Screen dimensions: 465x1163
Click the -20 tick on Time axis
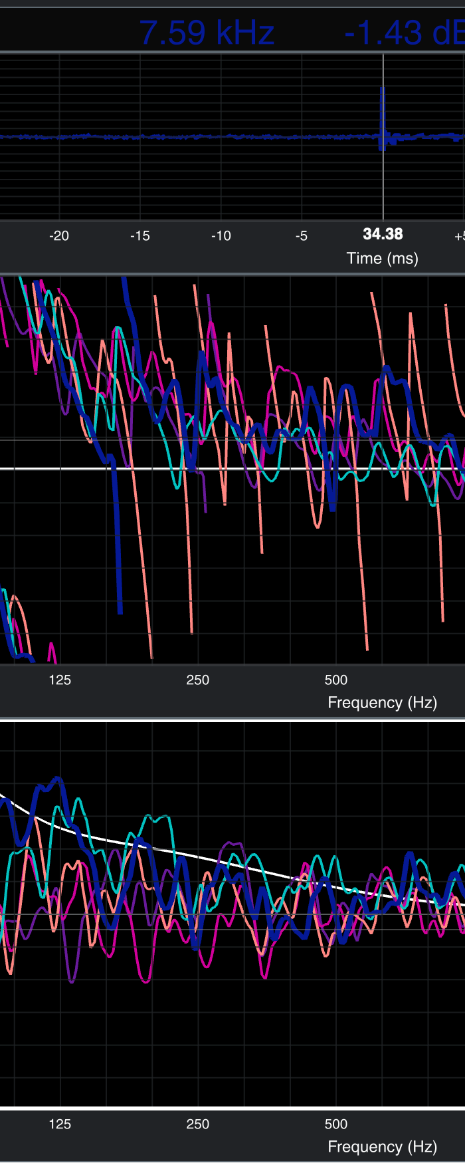58,236
